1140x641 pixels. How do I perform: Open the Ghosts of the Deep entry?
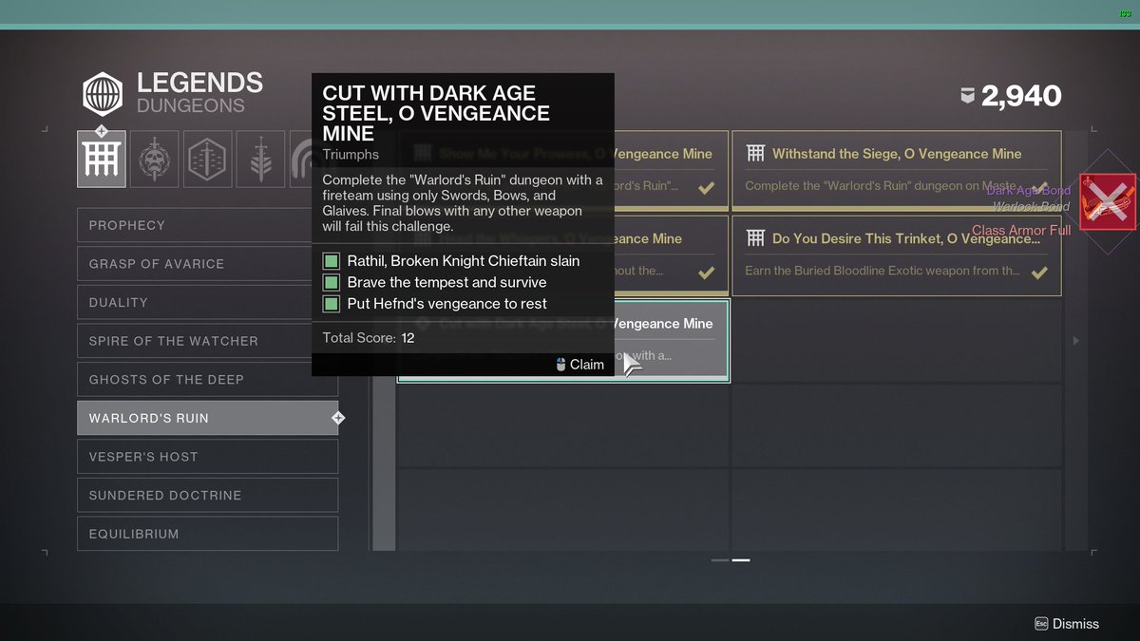(x=207, y=380)
